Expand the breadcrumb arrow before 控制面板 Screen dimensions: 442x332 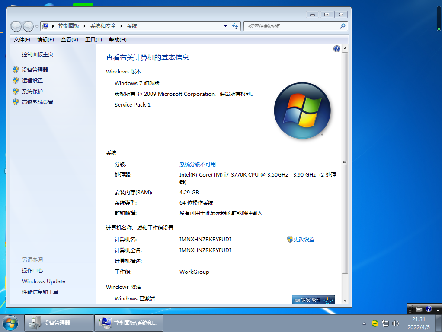(x=53, y=26)
